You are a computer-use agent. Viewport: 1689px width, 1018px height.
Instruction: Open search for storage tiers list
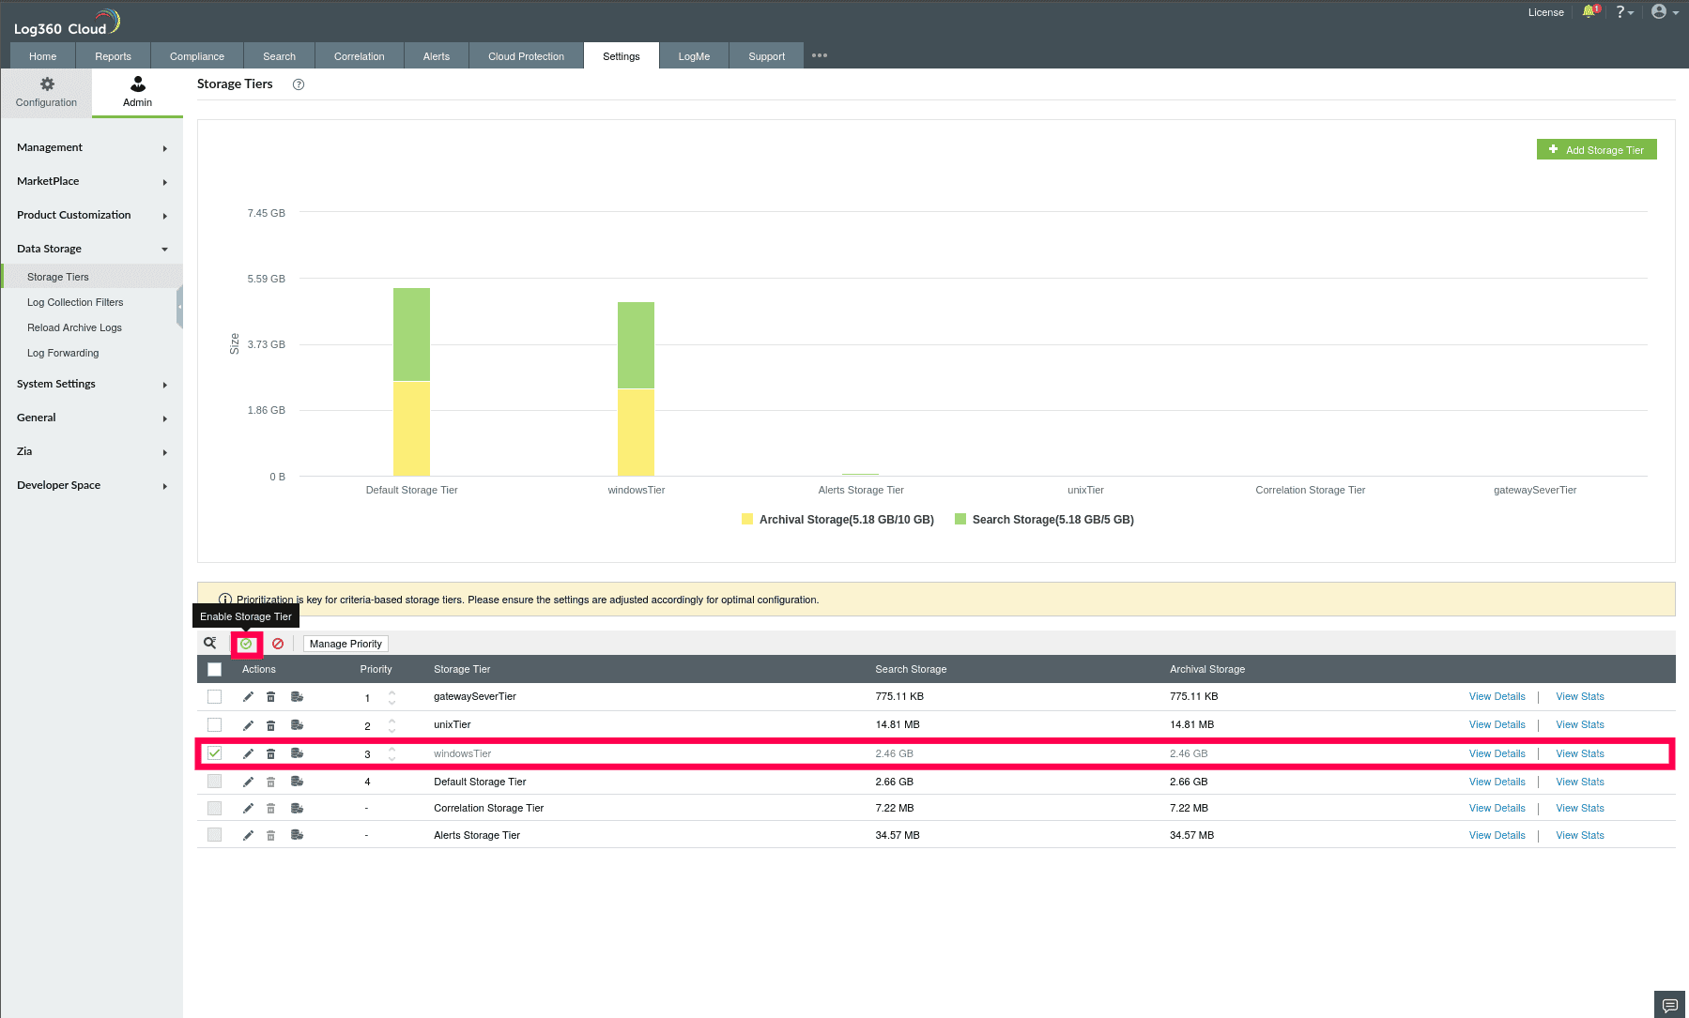210,643
